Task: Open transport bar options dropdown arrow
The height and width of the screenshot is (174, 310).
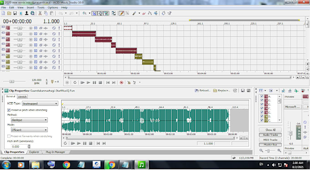Action: [x=139, y=82]
